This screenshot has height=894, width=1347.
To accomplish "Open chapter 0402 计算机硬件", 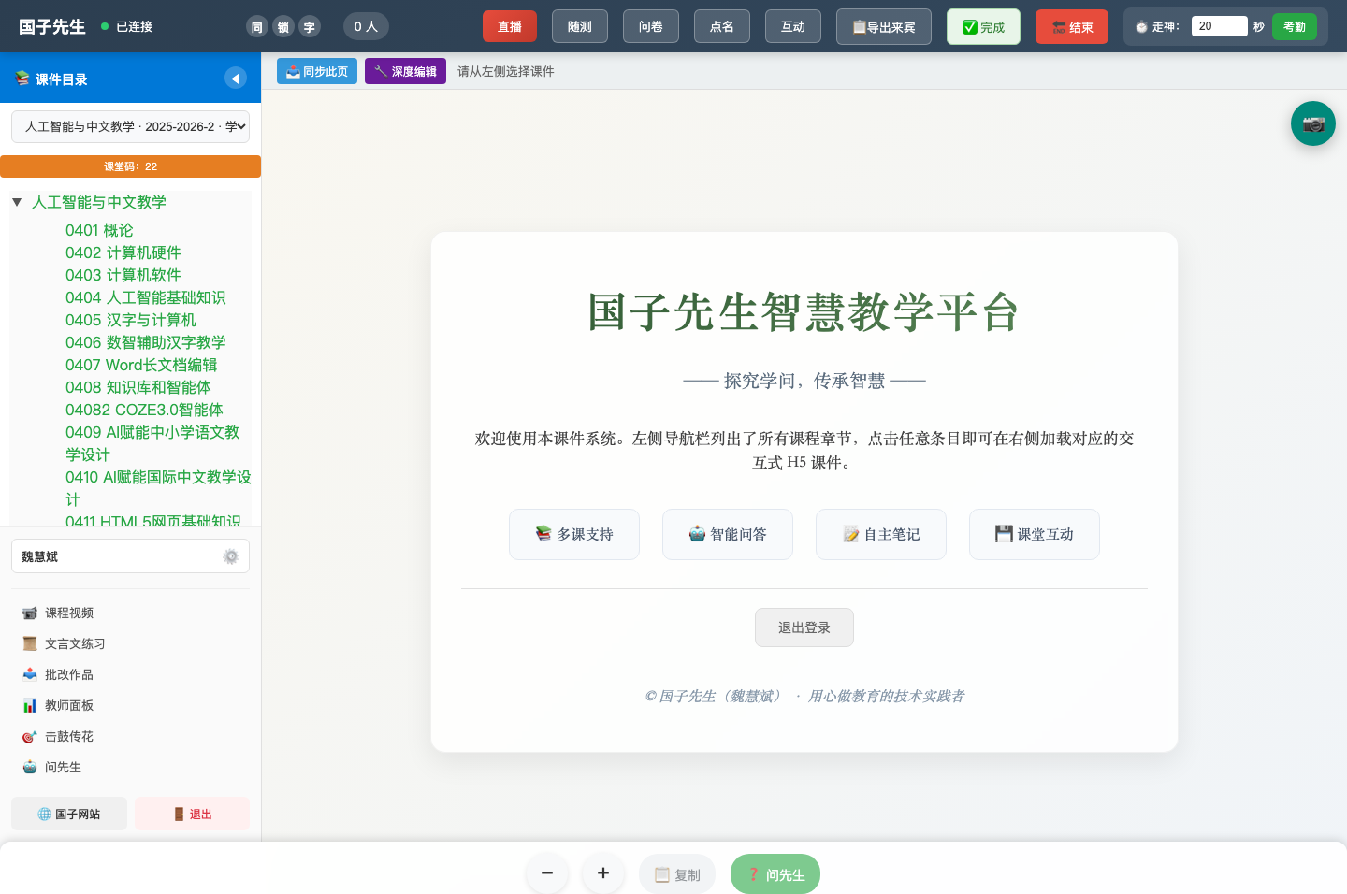I will coord(123,252).
